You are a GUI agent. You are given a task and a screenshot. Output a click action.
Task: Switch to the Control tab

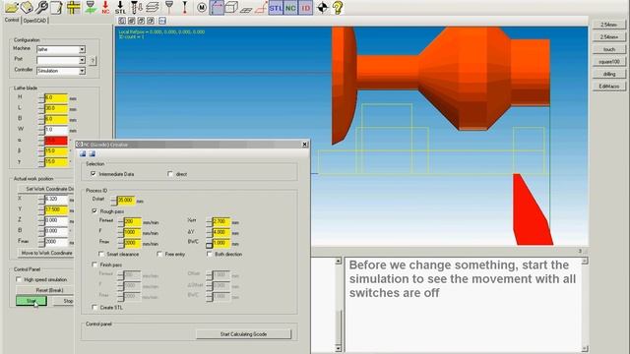pos(12,20)
